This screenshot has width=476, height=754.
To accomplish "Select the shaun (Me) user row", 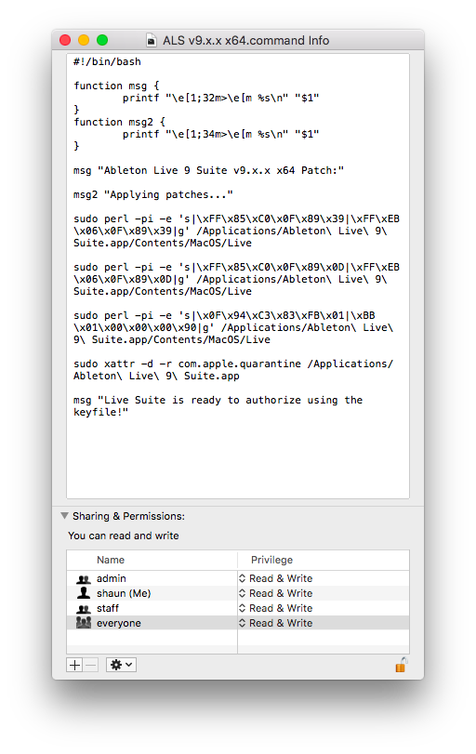I will click(x=238, y=593).
